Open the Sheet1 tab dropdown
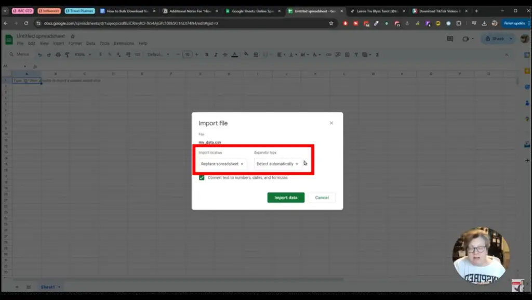Image resolution: width=532 pixels, height=300 pixels. pos(59,287)
